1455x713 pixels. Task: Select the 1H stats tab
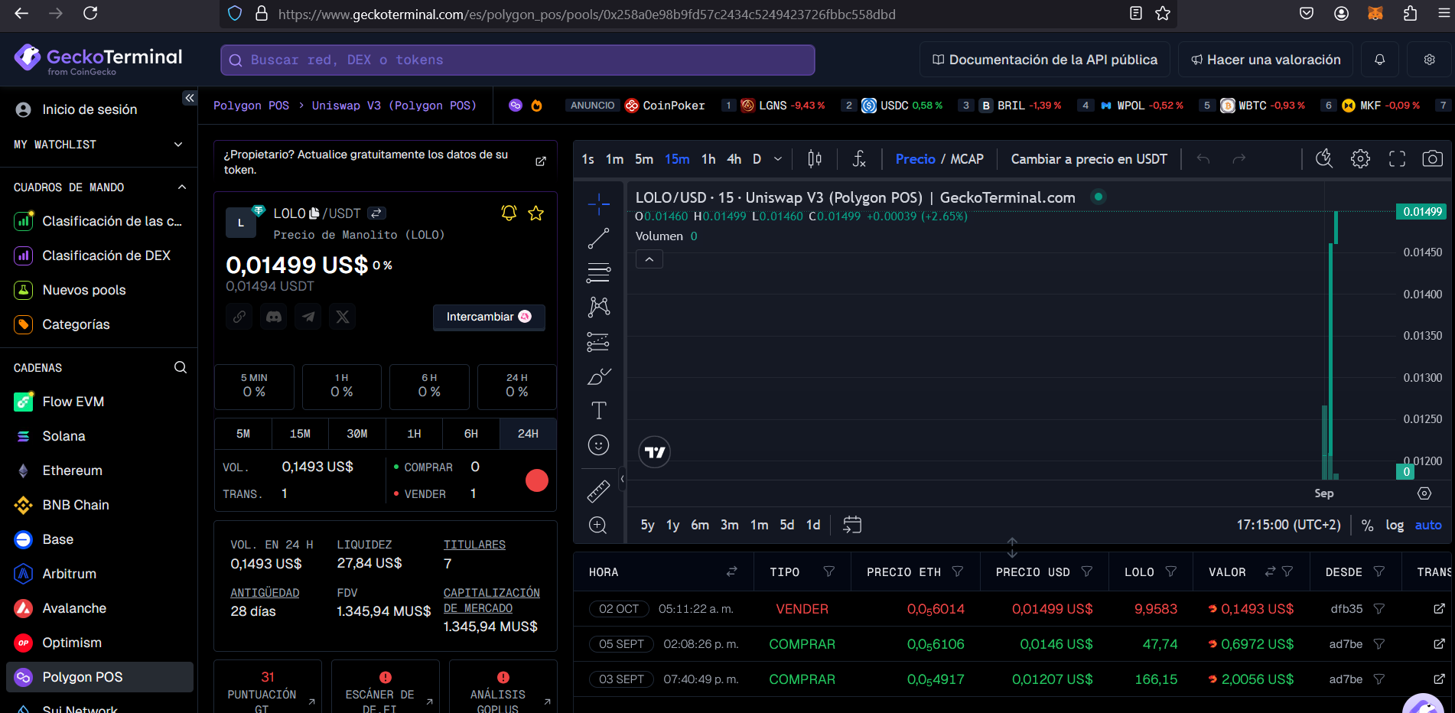[x=414, y=434]
